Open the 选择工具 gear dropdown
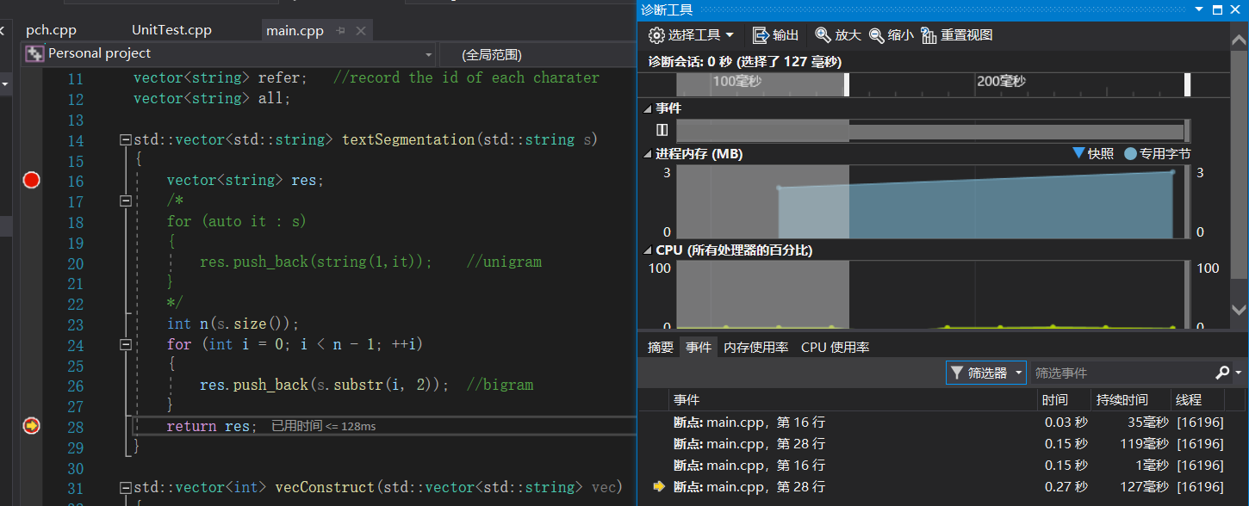 pos(692,35)
